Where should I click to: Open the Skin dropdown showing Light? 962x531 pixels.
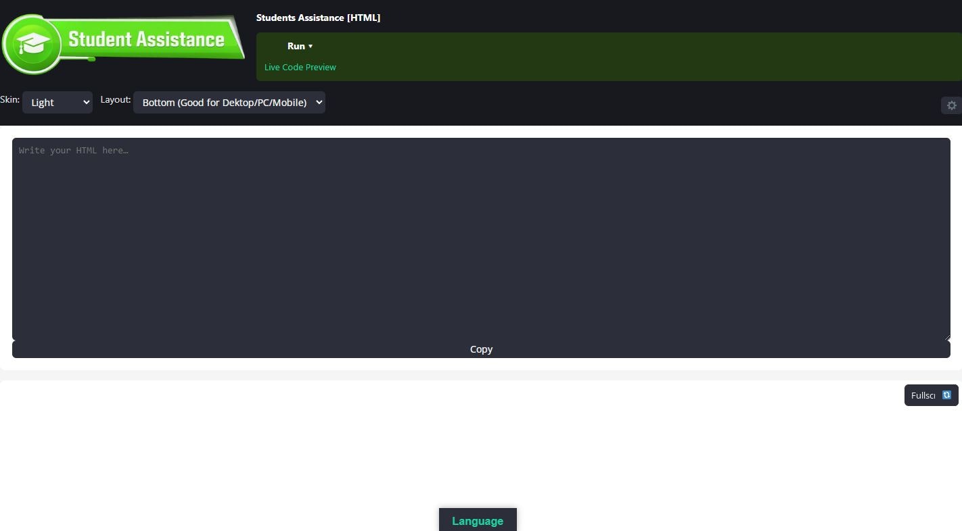tap(58, 102)
